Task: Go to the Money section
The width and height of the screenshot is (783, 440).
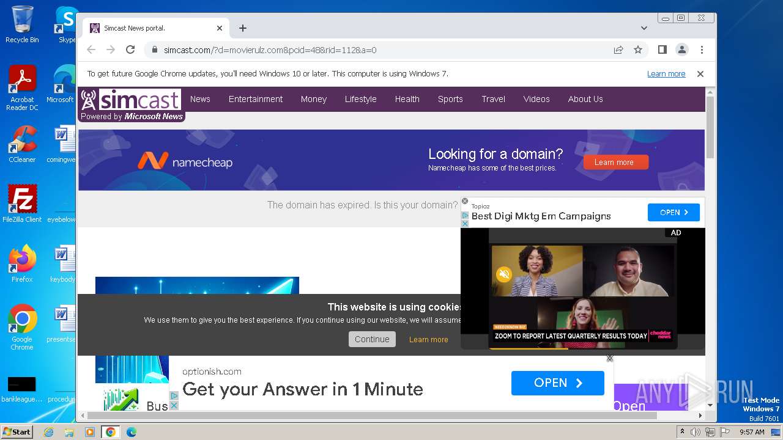Action: pos(314,99)
